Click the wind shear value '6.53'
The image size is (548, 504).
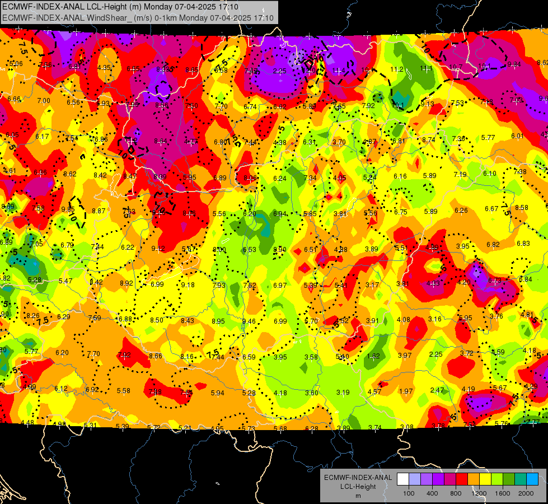pyautogui.click(x=250, y=250)
